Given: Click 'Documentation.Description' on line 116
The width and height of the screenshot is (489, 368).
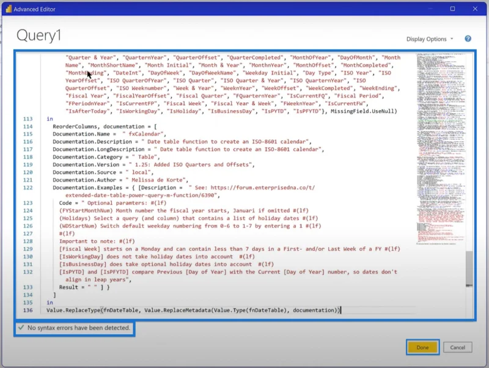Looking at the screenshot, I should point(92,142).
